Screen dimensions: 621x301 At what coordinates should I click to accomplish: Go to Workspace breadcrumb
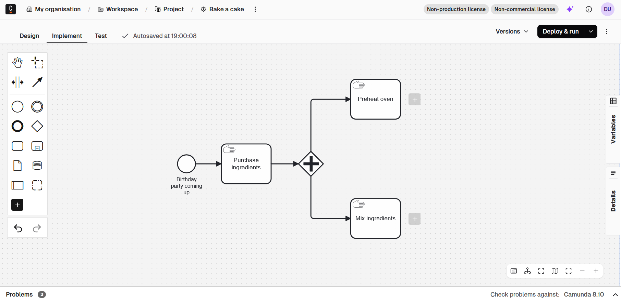118,9
